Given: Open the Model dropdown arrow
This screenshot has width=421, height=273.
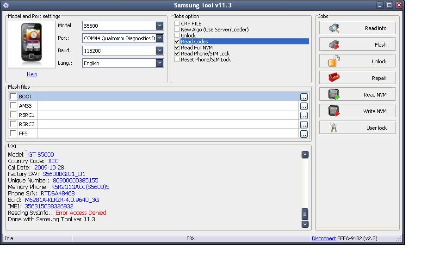Looking at the screenshot, I should [x=160, y=25].
